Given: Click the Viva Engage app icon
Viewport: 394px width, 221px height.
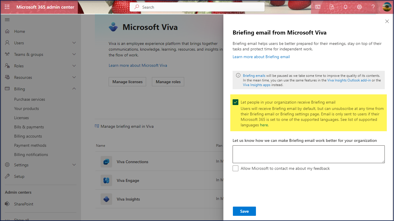Looking at the screenshot, I should [106, 180].
